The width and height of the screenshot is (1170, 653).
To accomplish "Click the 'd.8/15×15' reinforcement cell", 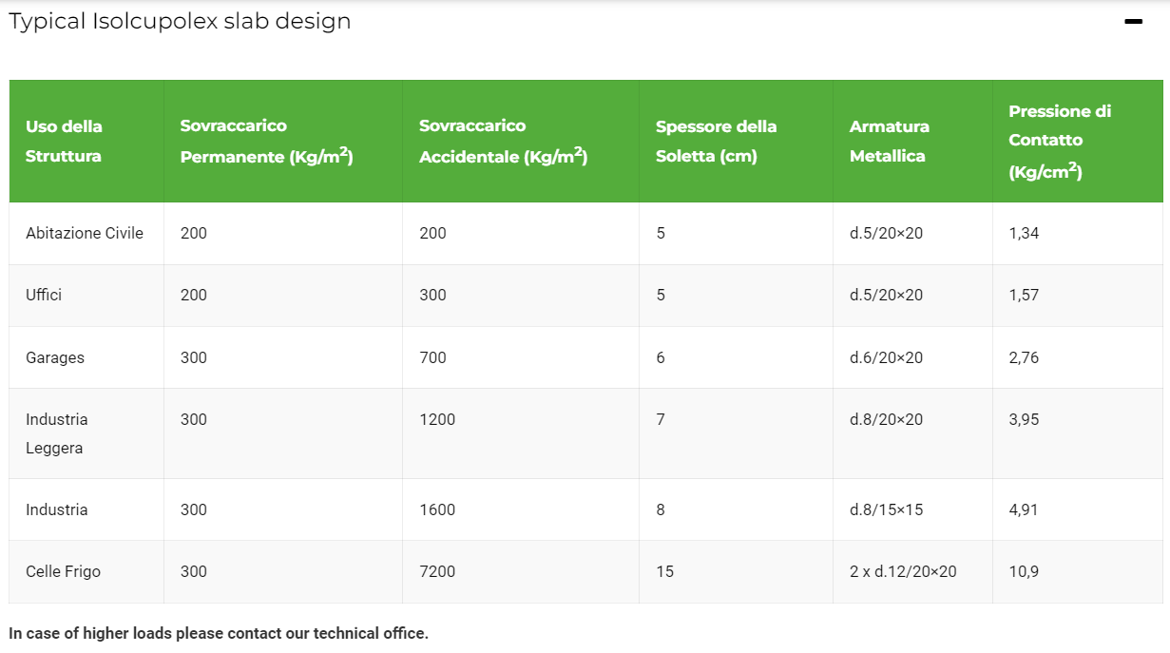I will coord(913,509).
